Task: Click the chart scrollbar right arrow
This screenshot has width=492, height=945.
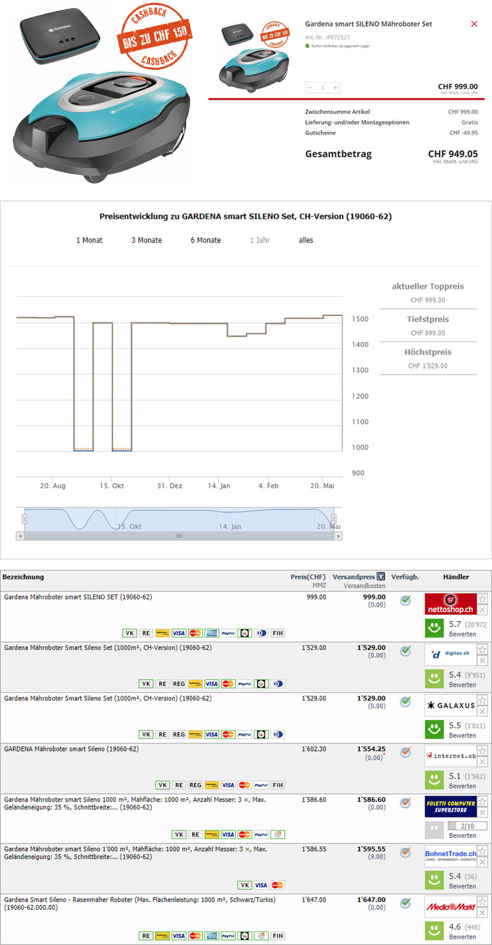Action: point(338,537)
